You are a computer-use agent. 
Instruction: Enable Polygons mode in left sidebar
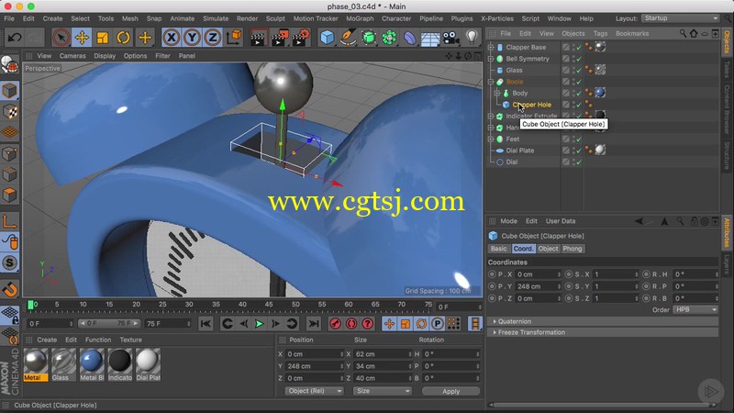(x=10, y=195)
